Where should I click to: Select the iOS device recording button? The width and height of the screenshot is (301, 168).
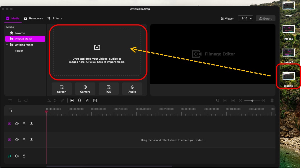pos(108,89)
